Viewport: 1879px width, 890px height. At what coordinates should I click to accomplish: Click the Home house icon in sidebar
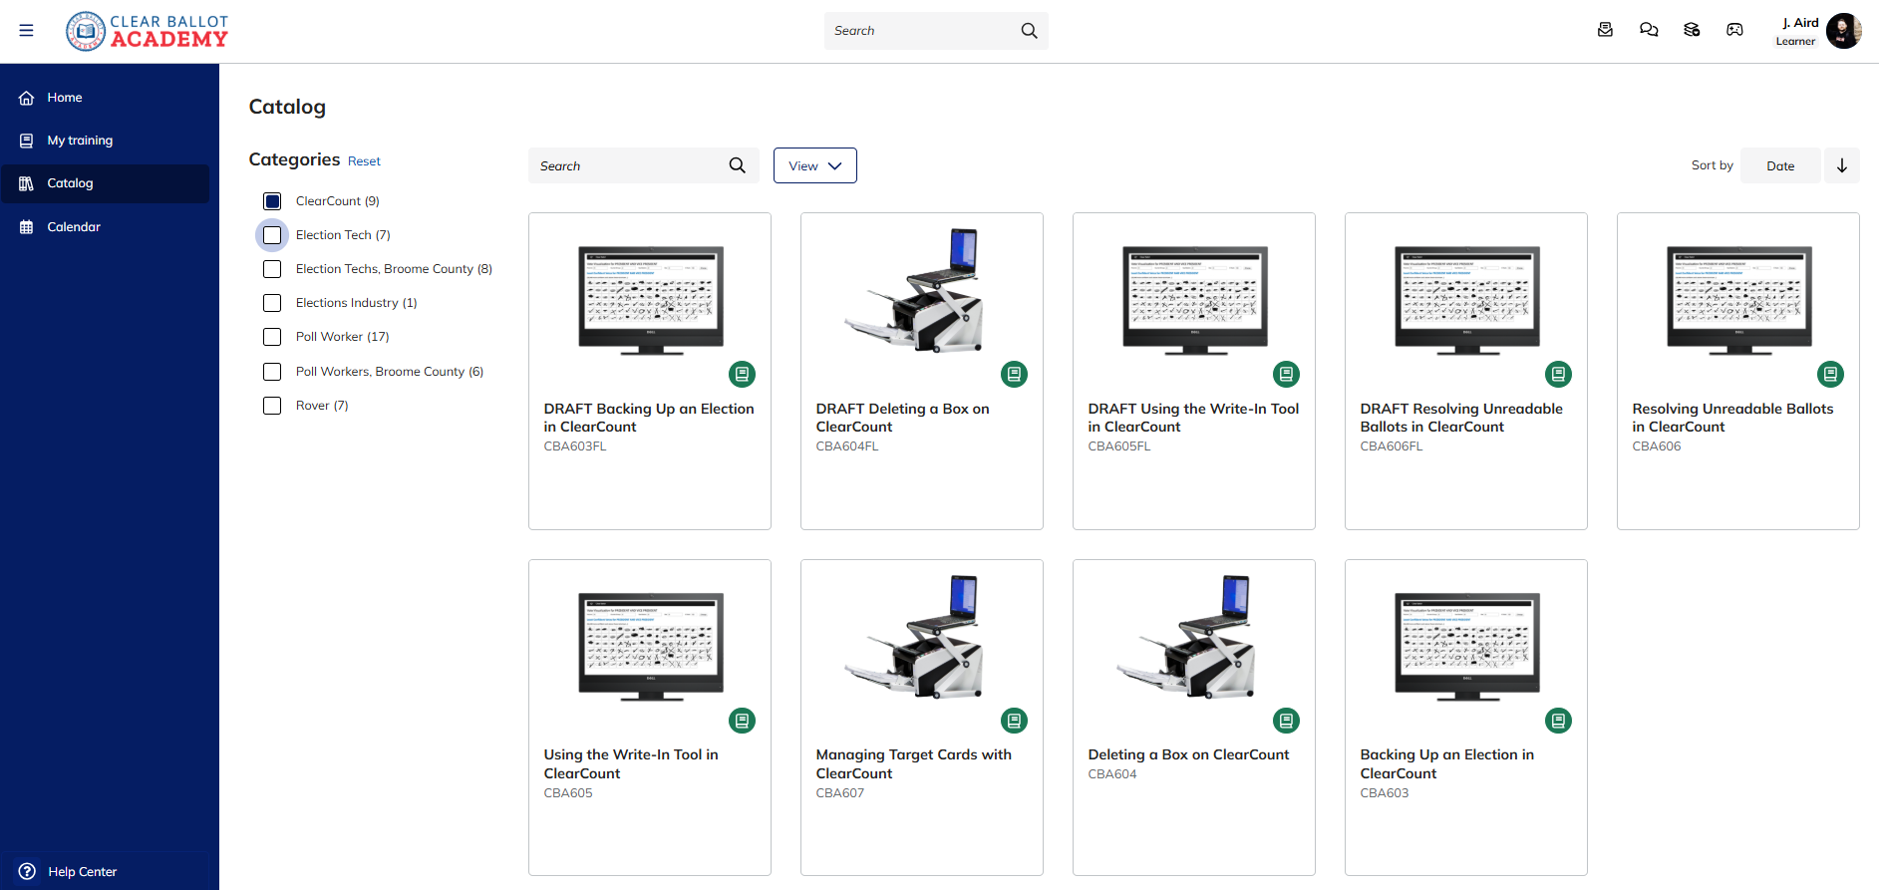coord(27,98)
